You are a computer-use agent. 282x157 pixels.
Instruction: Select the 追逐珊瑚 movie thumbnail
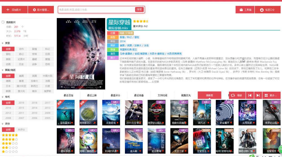[x=157, y=141]
